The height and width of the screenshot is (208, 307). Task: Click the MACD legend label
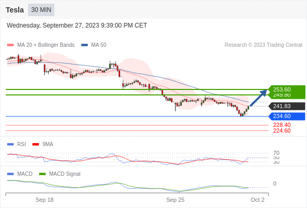coord(25,174)
